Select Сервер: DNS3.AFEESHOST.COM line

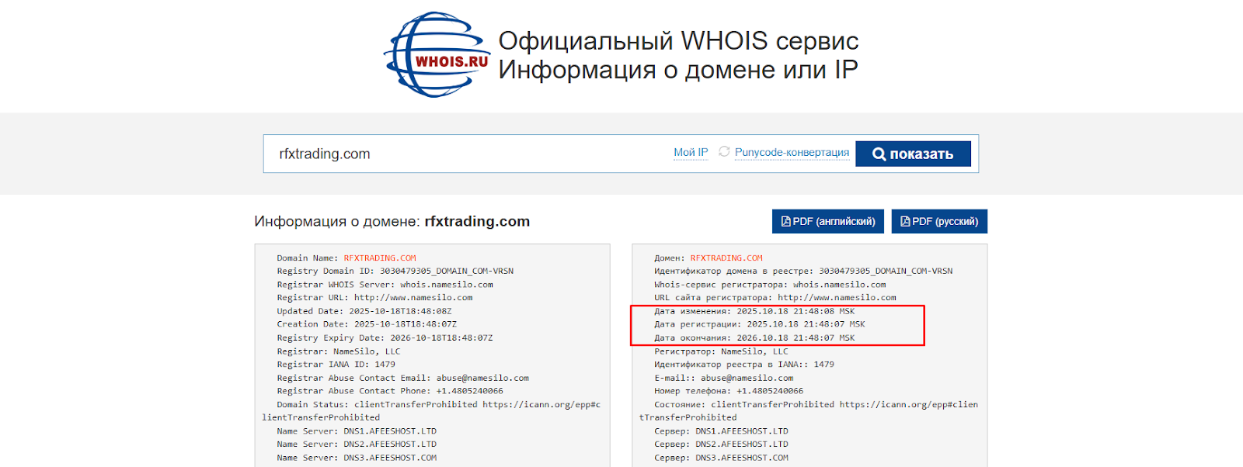[721, 458]
